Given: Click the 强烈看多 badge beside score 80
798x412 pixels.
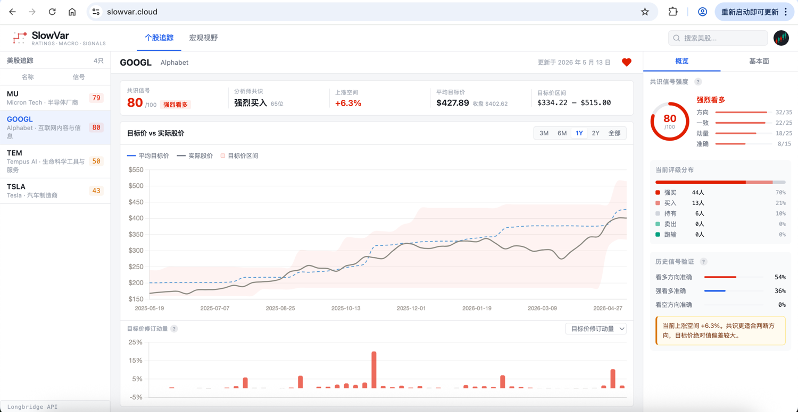Looking at the screenshot, I should click(x=176, y=105).
